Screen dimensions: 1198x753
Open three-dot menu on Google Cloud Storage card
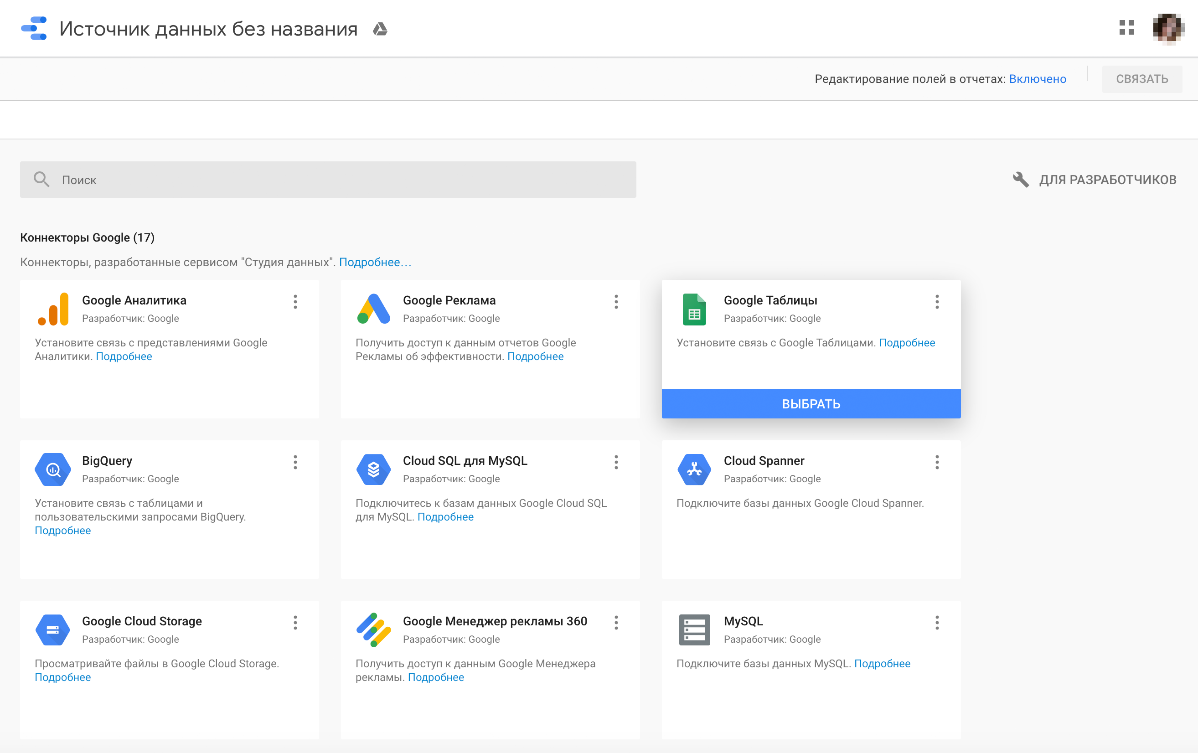tap(295, 623)
